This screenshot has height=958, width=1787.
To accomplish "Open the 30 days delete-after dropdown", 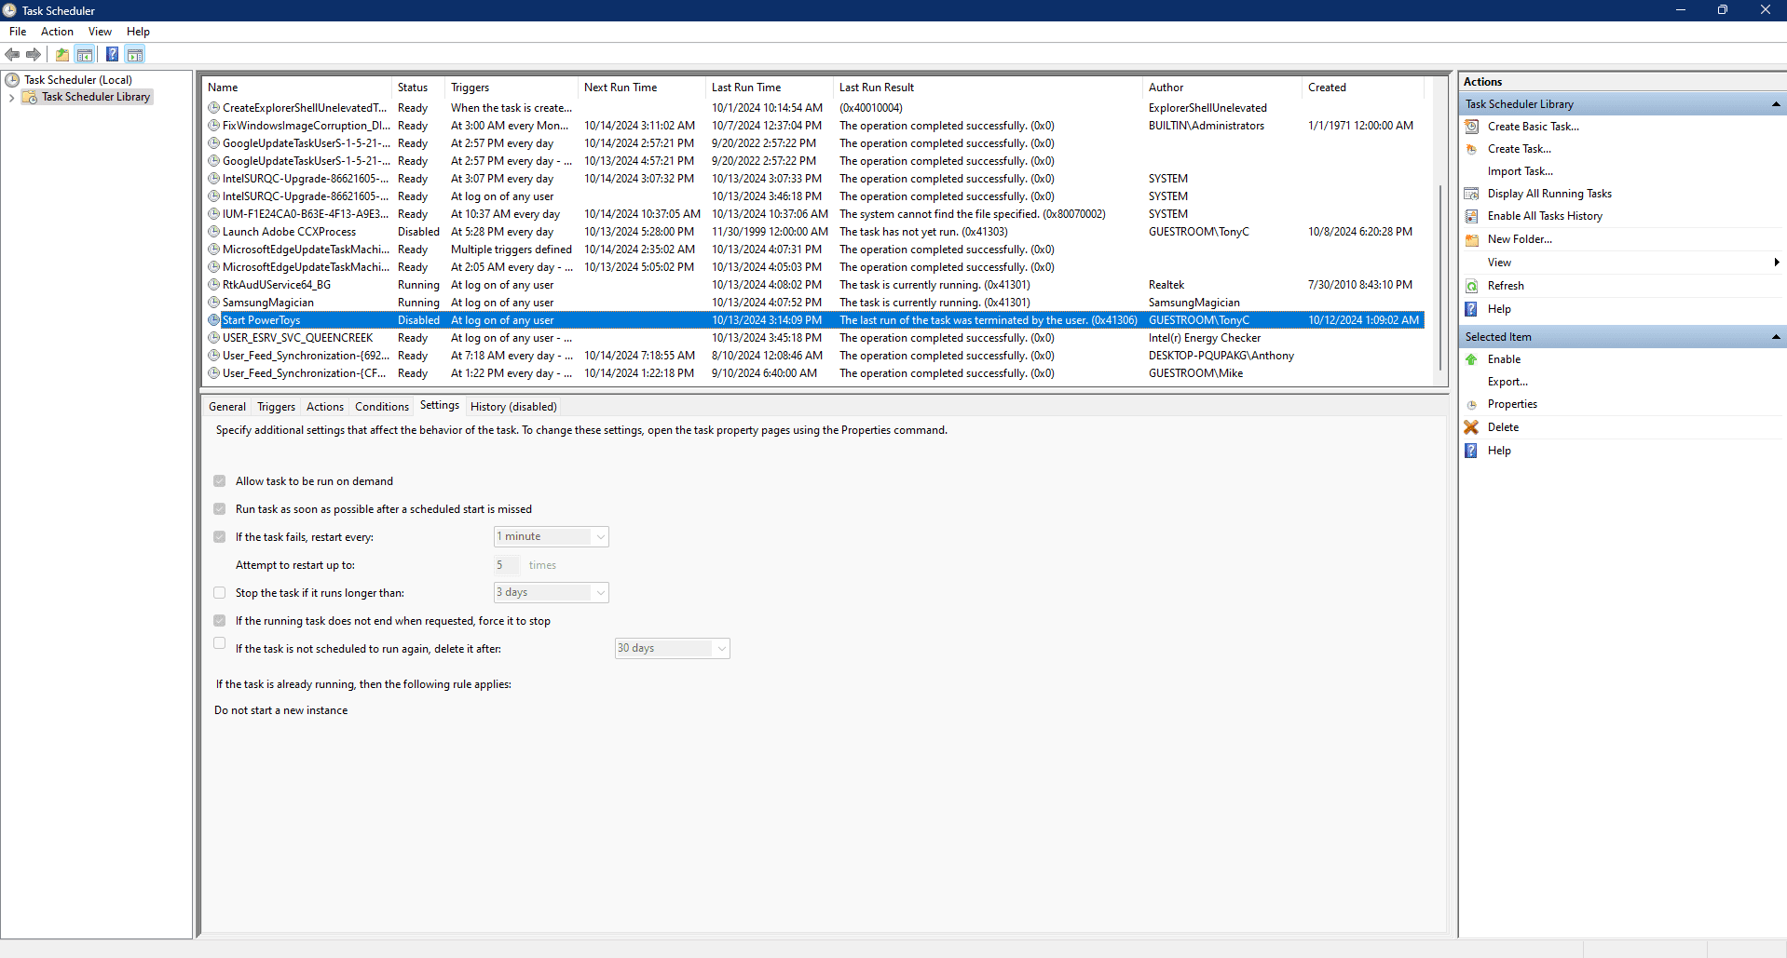I will click(x=672, y=649).
